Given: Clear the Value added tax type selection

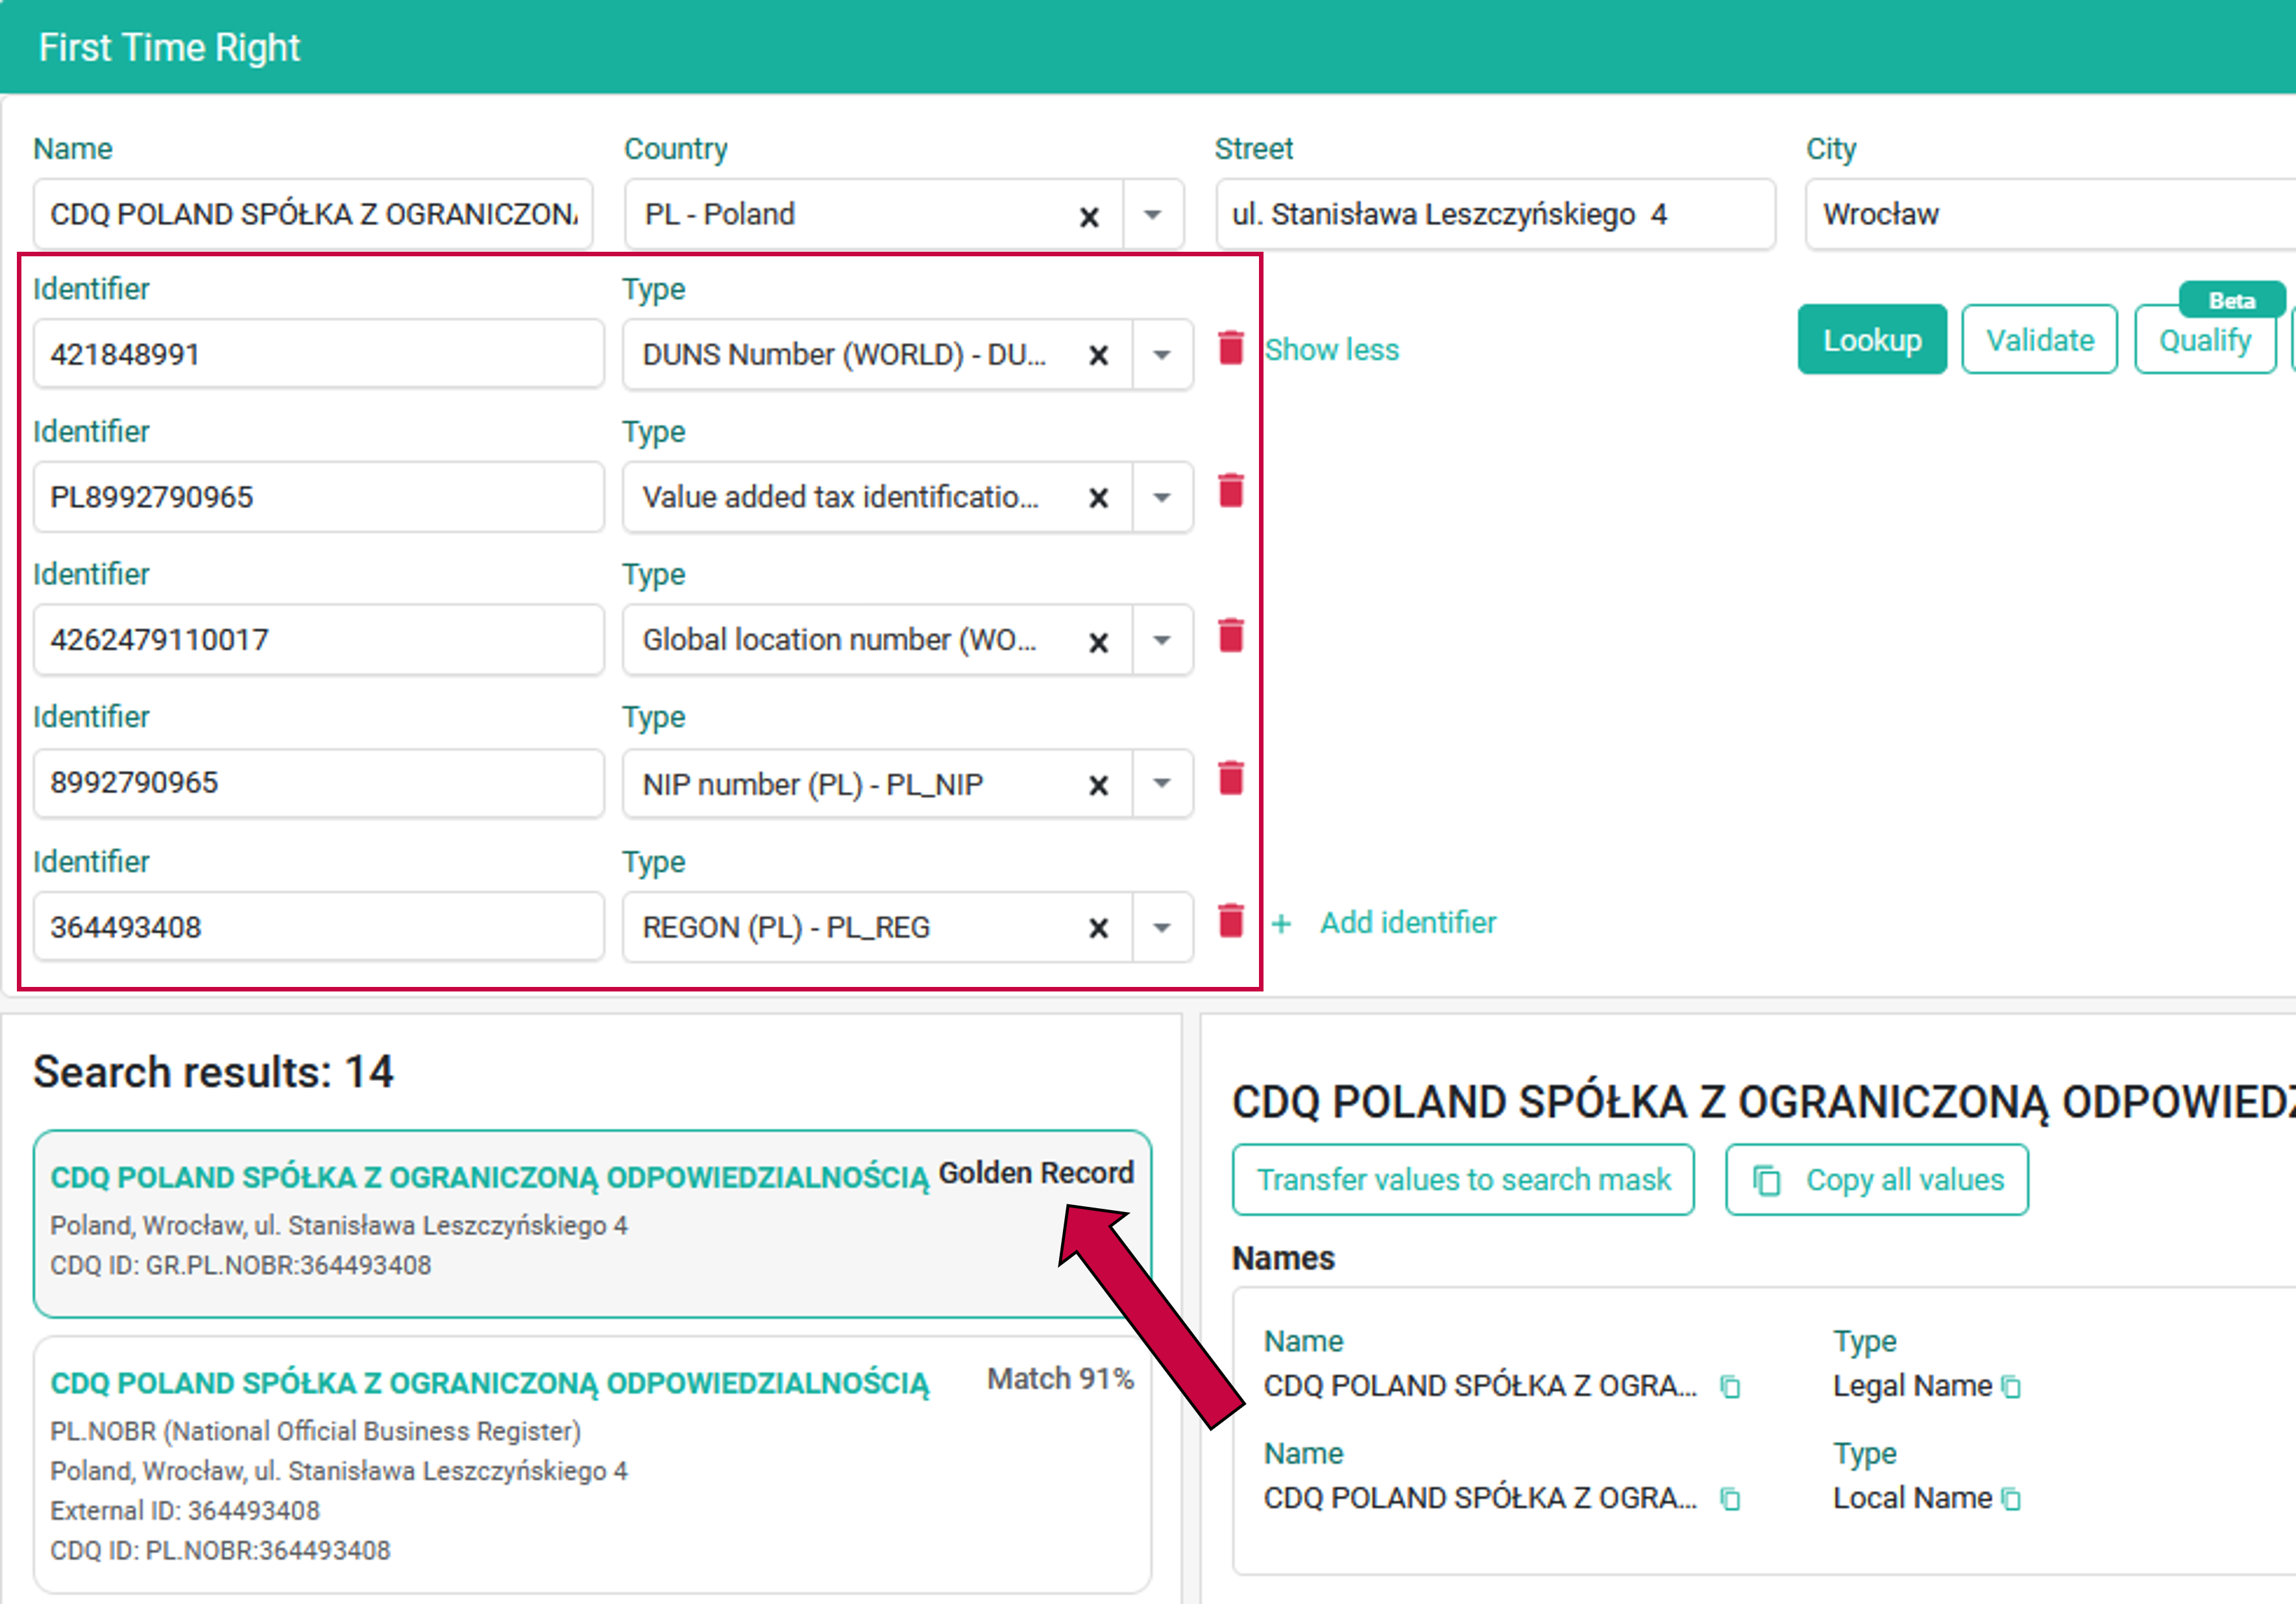Looking at the screenshot, I should 1098,498.
